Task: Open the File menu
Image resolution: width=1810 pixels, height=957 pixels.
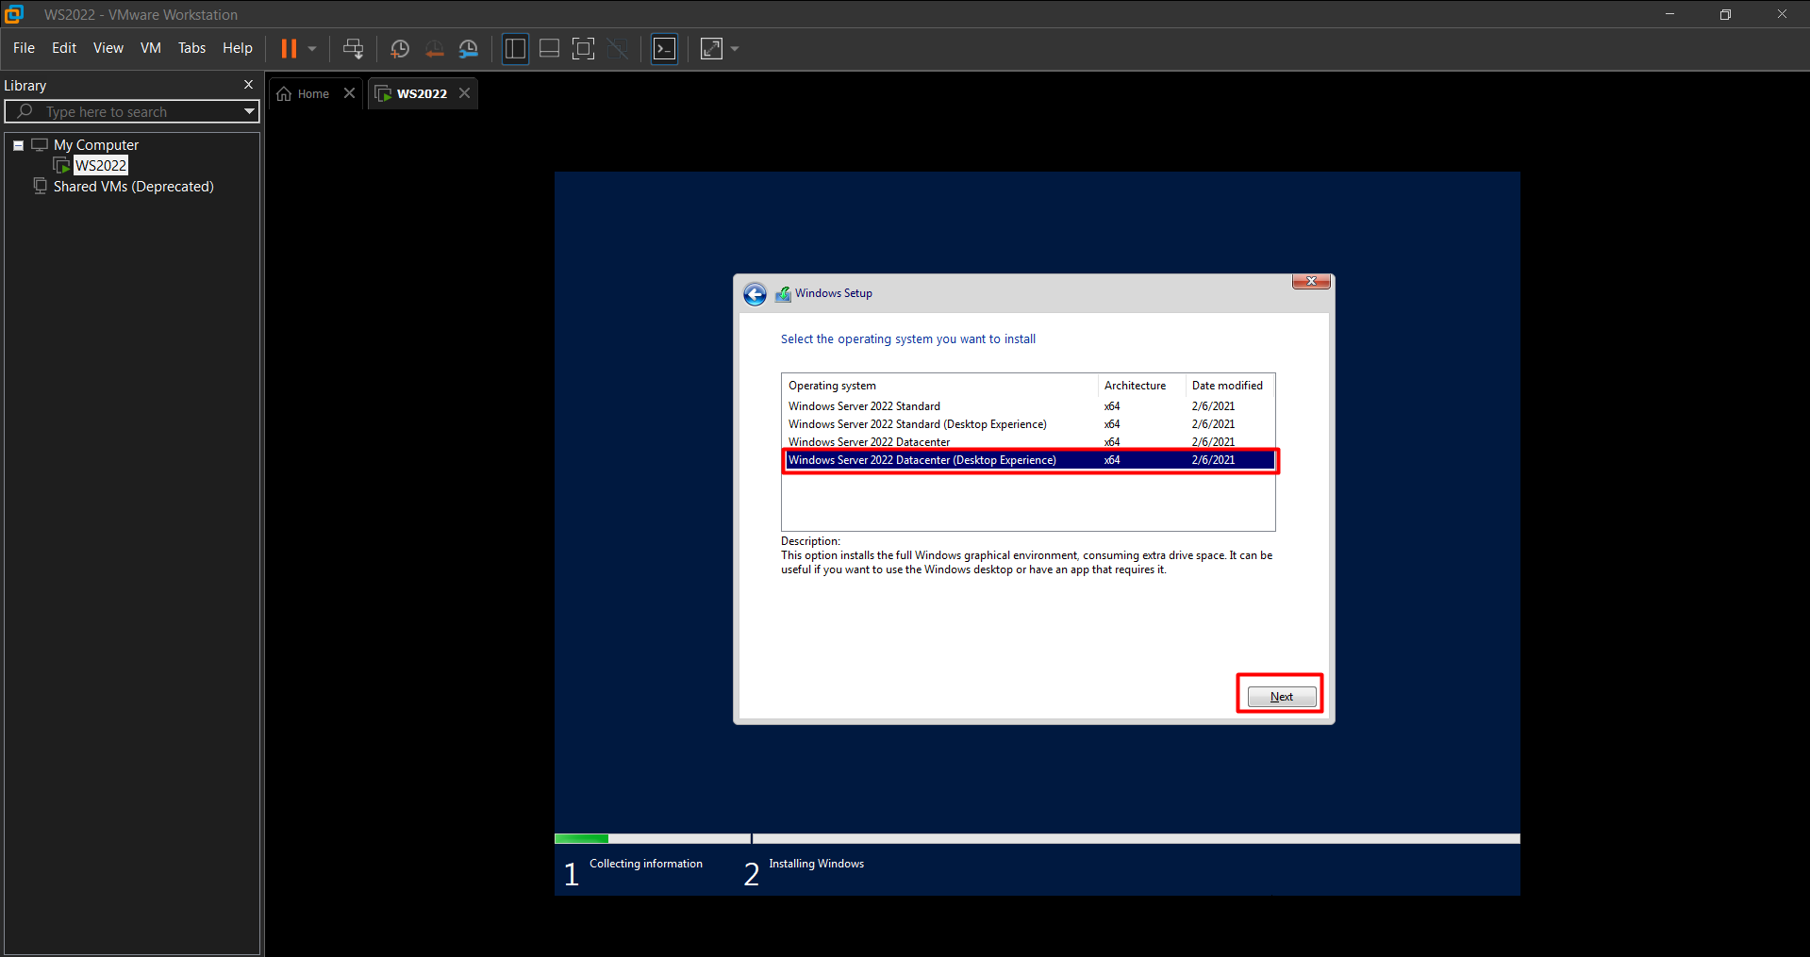Action: tap(24, 48)
